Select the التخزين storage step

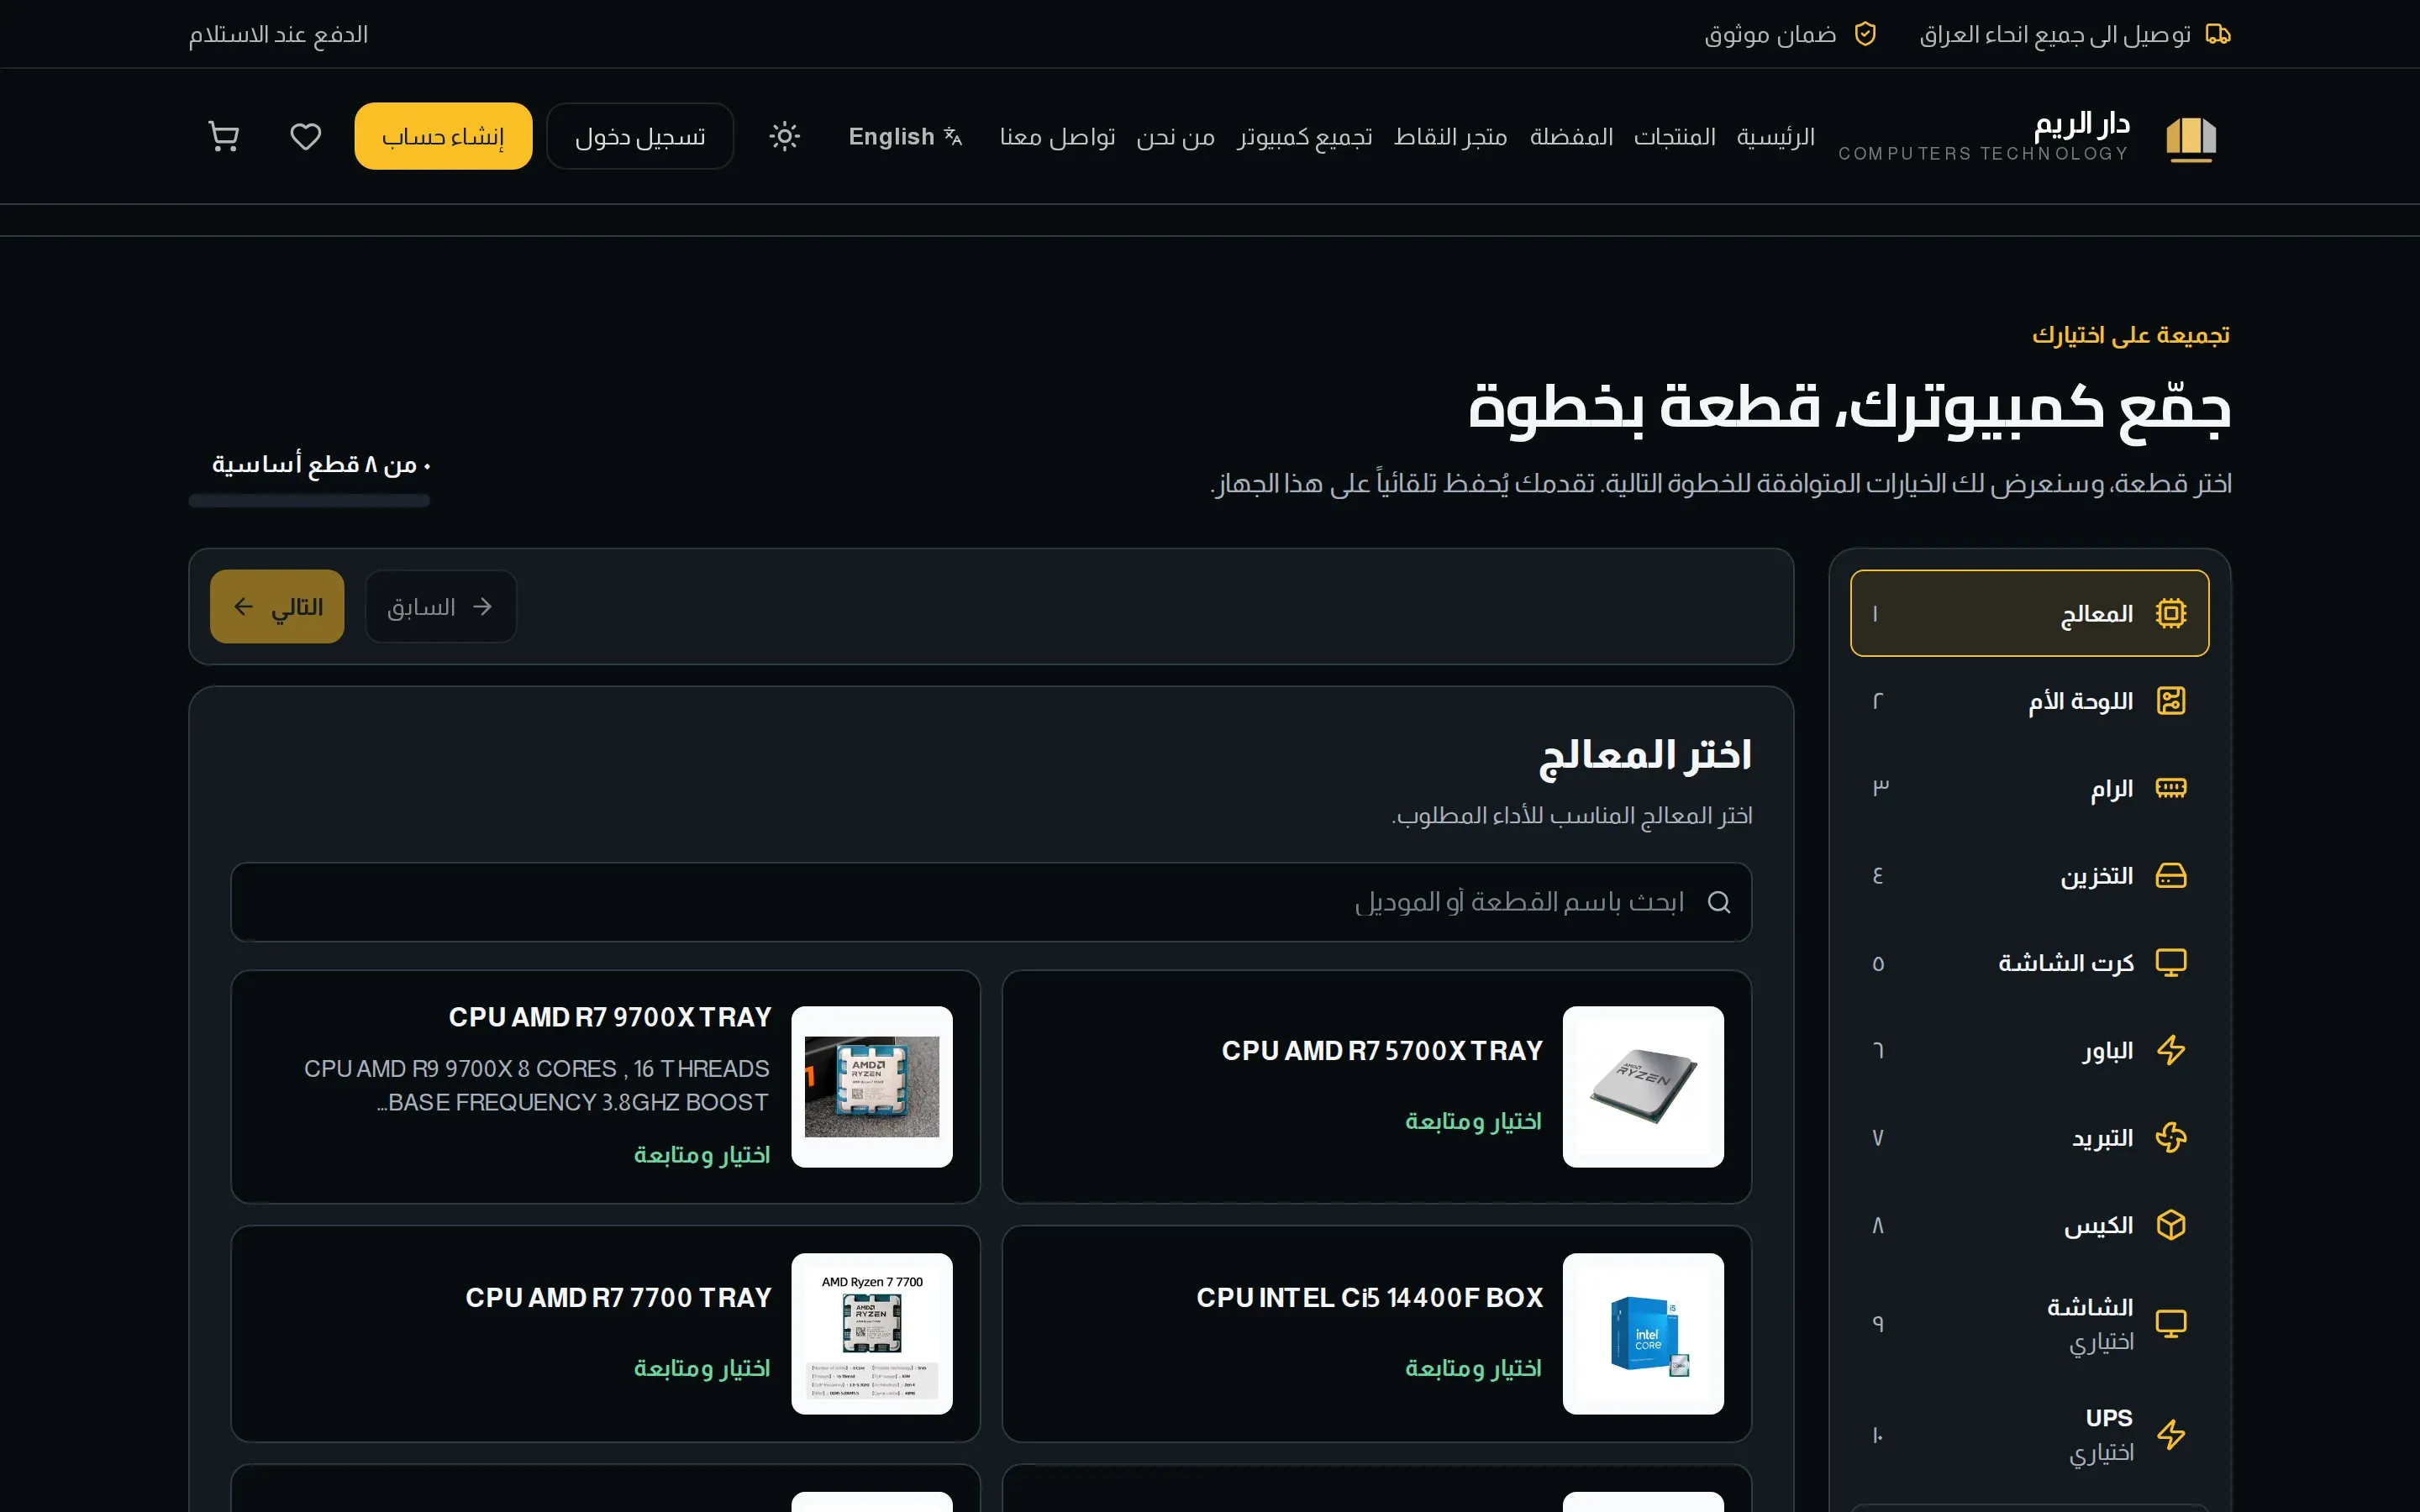tap(2029, 876)
